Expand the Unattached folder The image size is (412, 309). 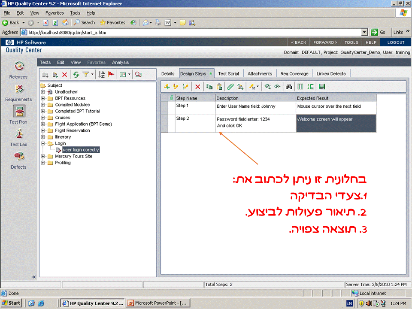43,92
